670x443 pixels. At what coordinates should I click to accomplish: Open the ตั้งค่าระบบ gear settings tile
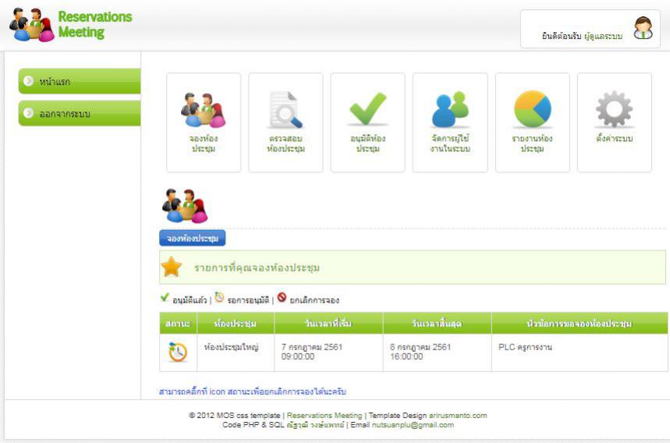click(615, 122)
